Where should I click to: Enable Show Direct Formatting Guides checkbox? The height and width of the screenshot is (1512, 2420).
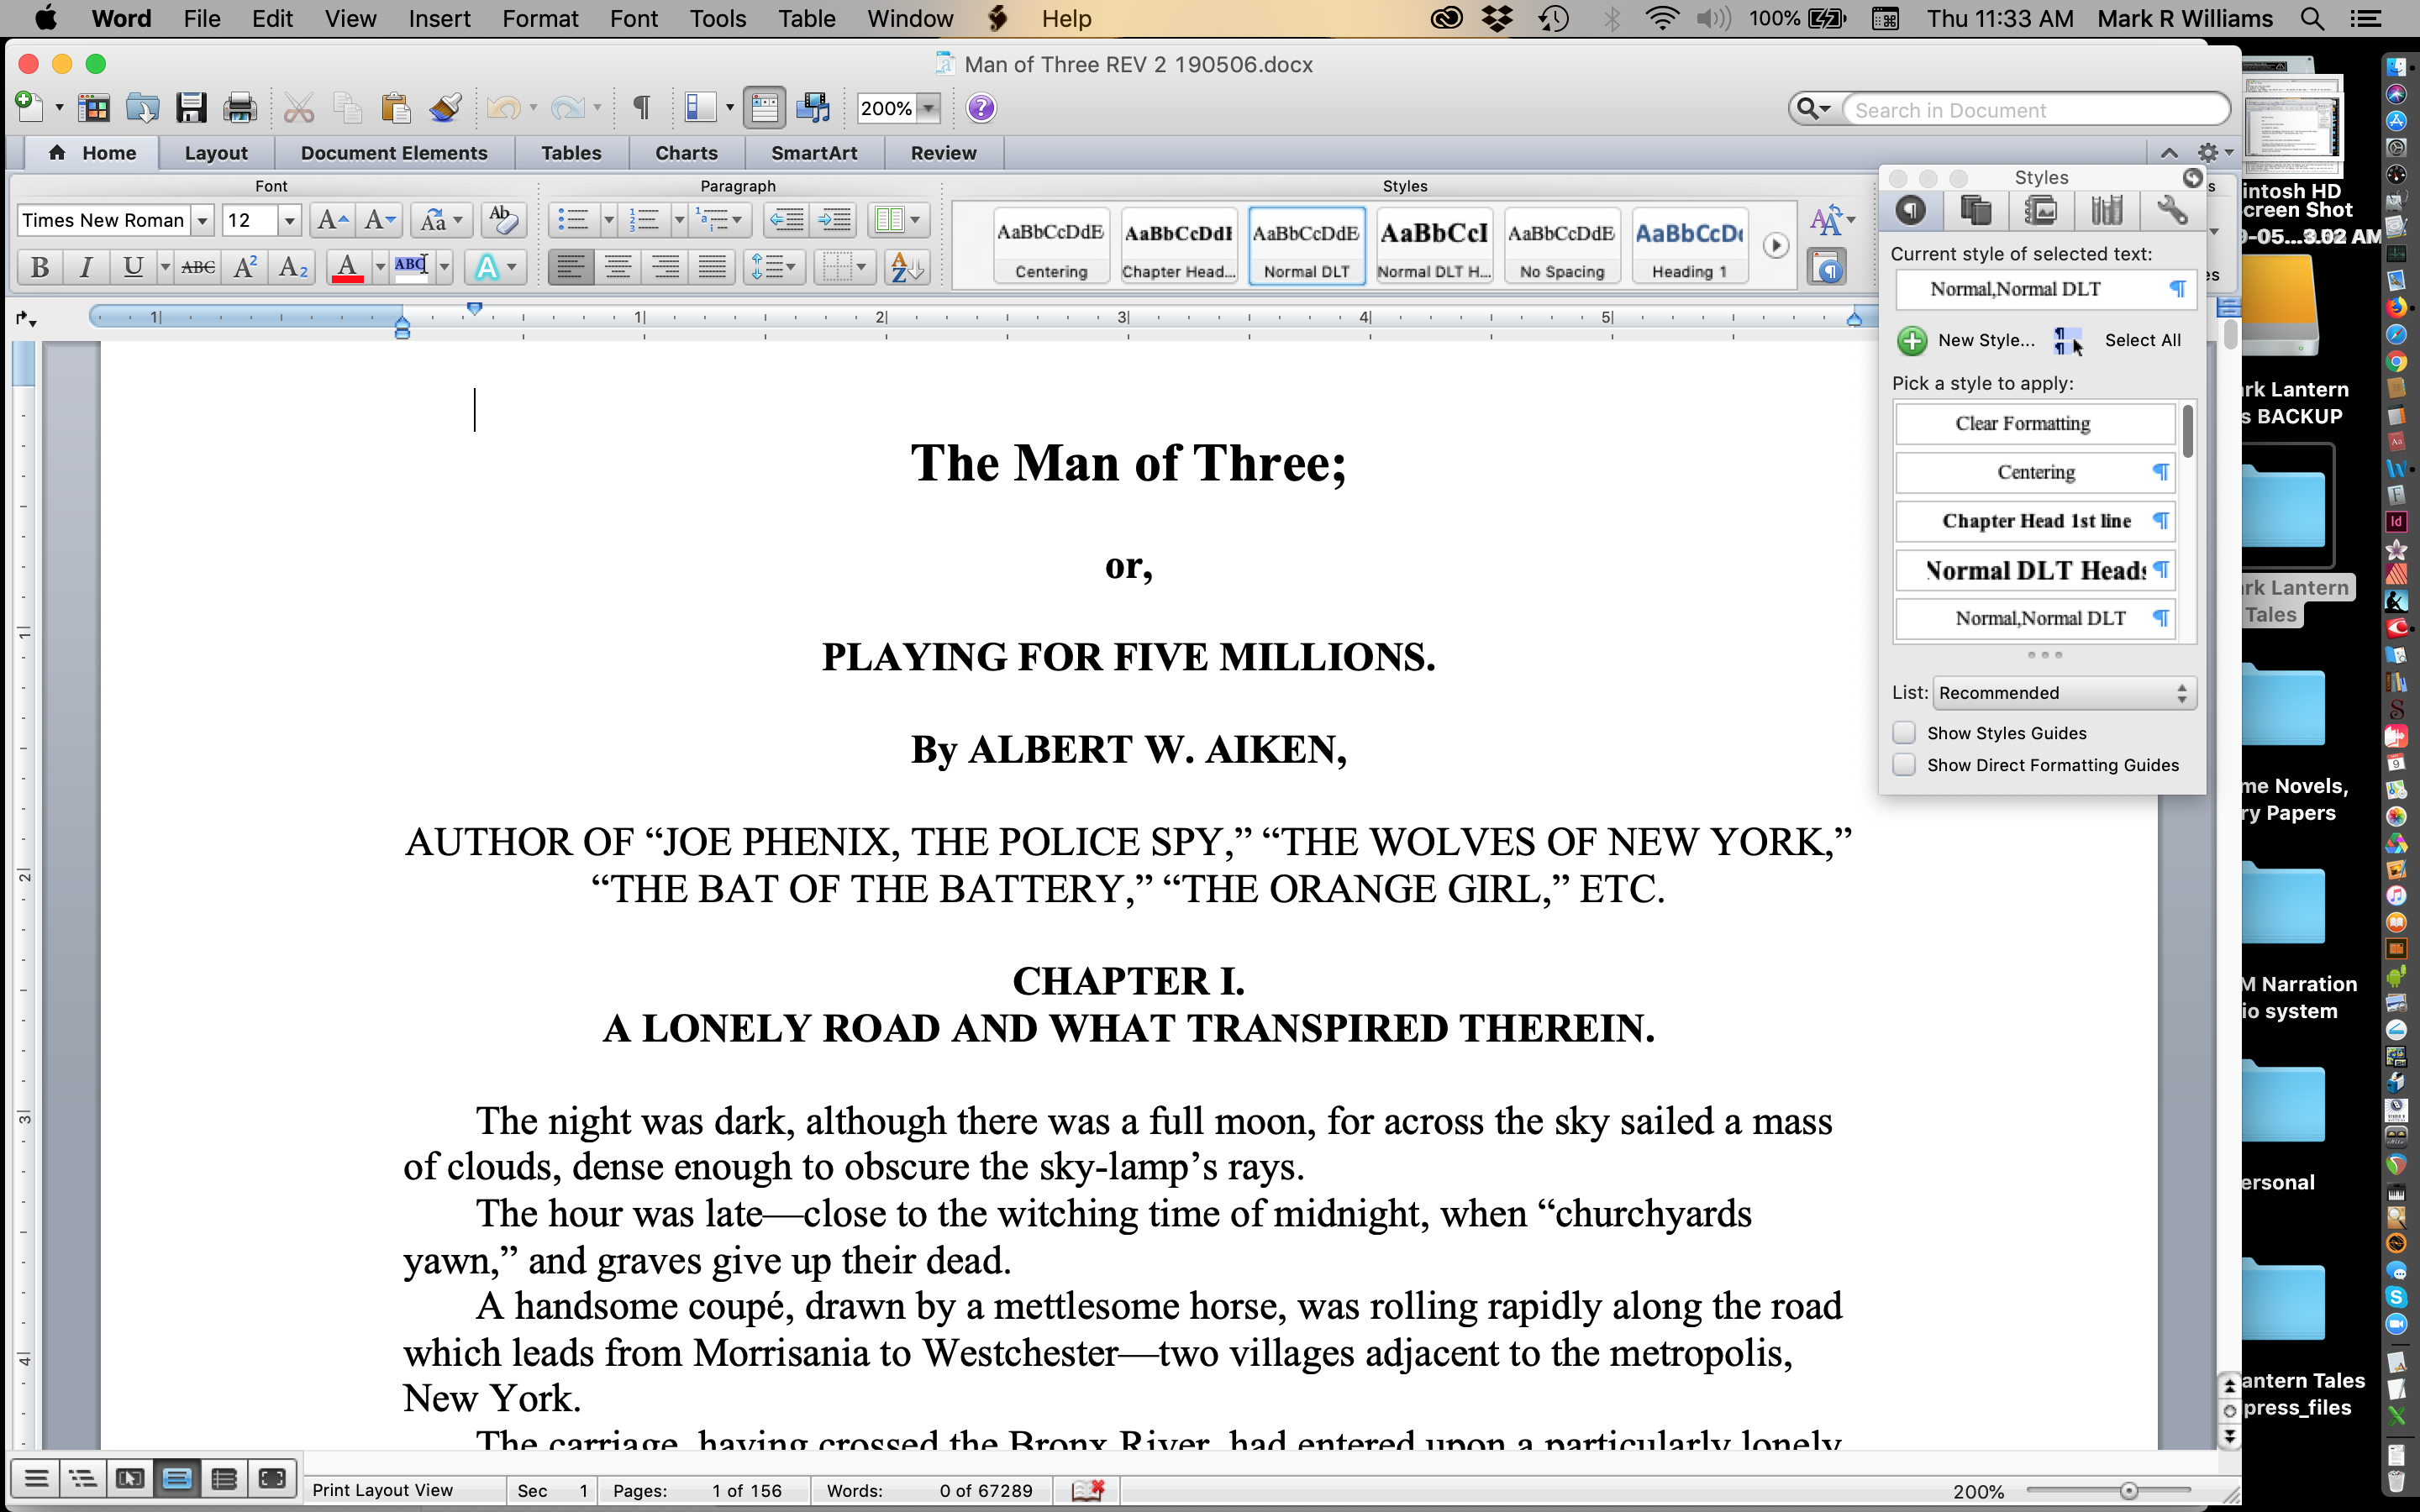tap(1904, 765)
